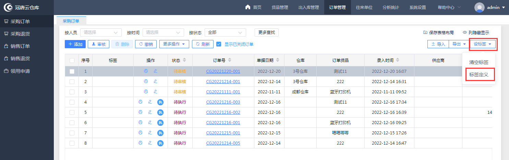This screenshot has height=160, width=509.
Task: Click the 冠唐云仓库 logo icon
Action: point(8,7)
